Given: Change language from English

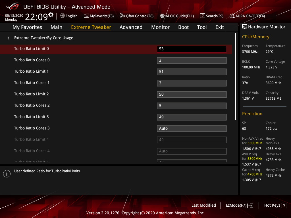Looking at the screenshot, I should point(71,16).
